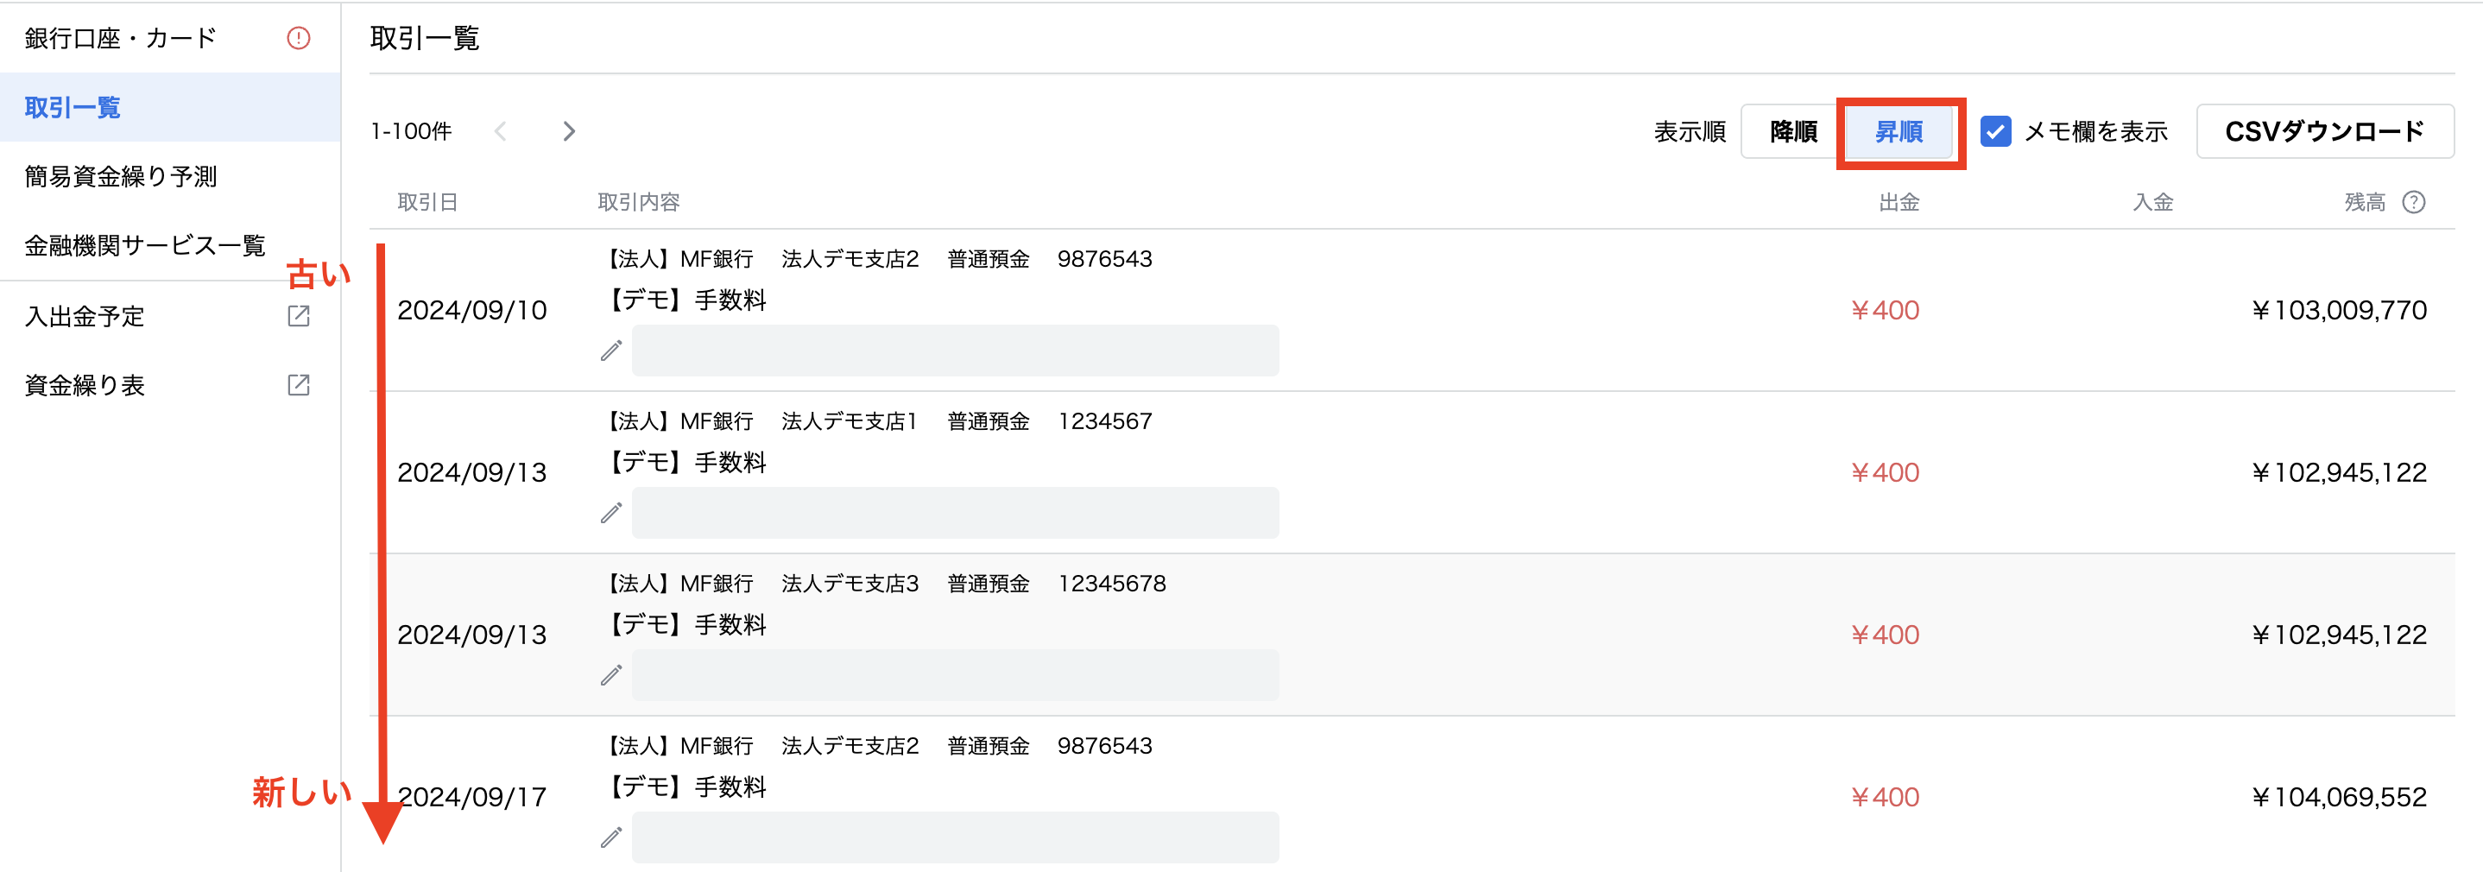Click the help icon beside 残高 column
The image size is (2483, 872).
(x=2414, y=202)
